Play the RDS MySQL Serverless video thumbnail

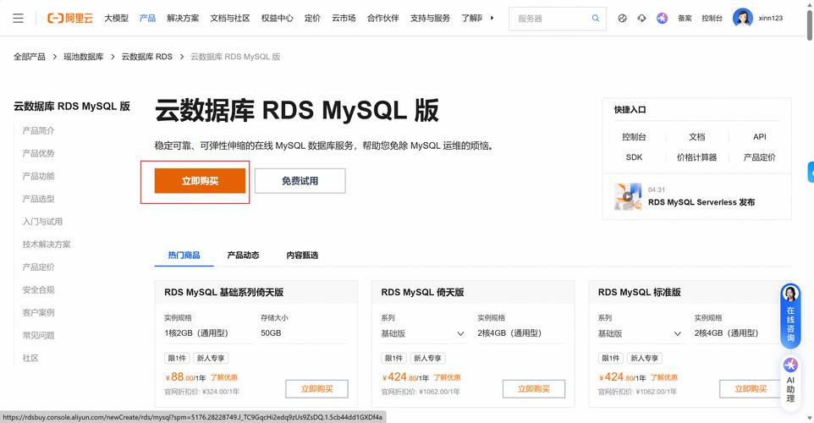pos(628,196)
